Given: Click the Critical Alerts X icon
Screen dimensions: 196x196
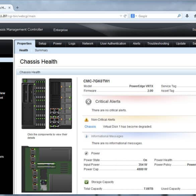Looking at the screenshot, I should click(88, 102).
